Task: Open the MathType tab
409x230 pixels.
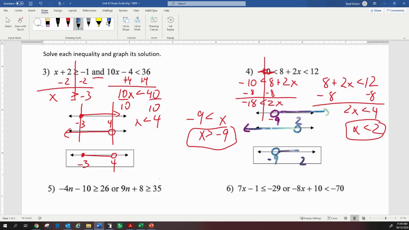Action: tap(151, 11)
